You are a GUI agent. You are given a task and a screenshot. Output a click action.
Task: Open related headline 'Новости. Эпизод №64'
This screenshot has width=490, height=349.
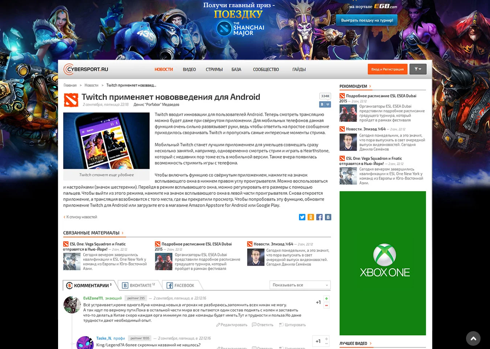273,244
